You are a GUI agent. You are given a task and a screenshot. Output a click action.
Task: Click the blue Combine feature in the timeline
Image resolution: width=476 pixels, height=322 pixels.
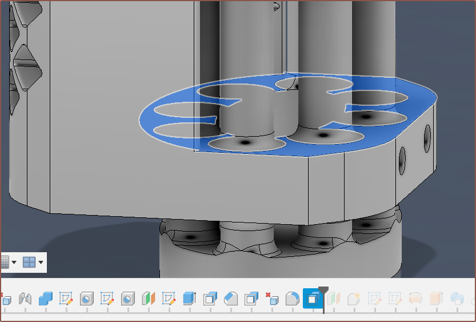(46, 299)
